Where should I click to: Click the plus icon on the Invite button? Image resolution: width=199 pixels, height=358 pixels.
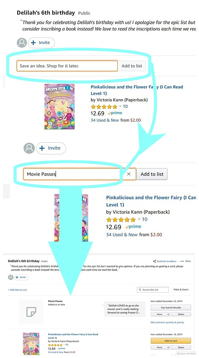tap(34, 43)
